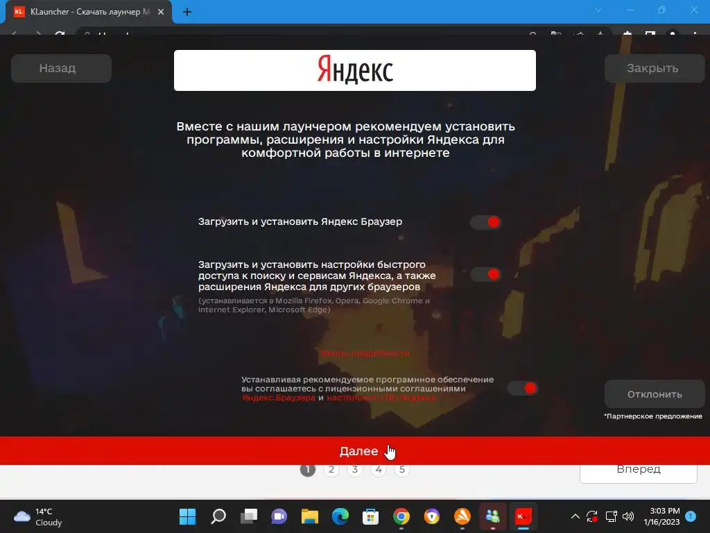Click the Назад button
Screen dimensions: 710x533
click(61, 69)
